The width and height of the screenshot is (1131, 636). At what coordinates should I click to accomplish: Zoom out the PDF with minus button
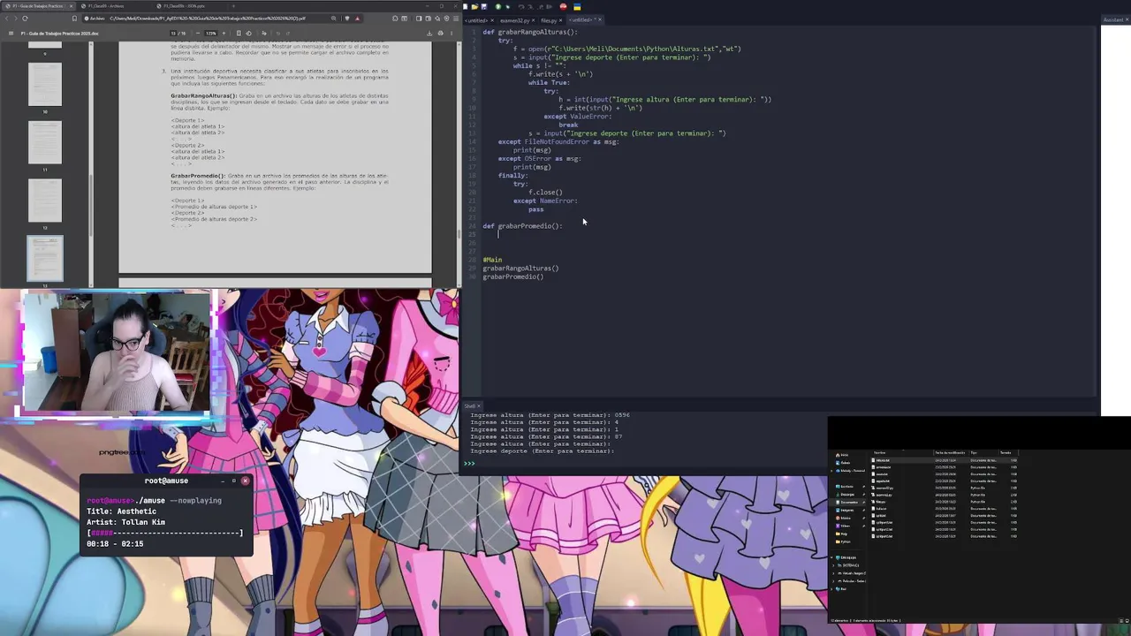coord(198,34)
